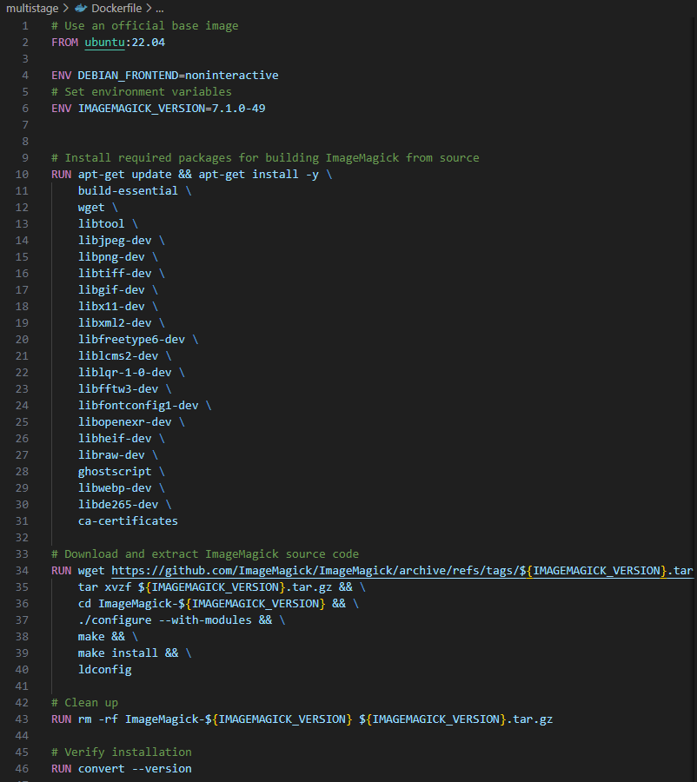Click the convert --version command
The height and width of the screenshot is (782, 697).
[135, 769]
